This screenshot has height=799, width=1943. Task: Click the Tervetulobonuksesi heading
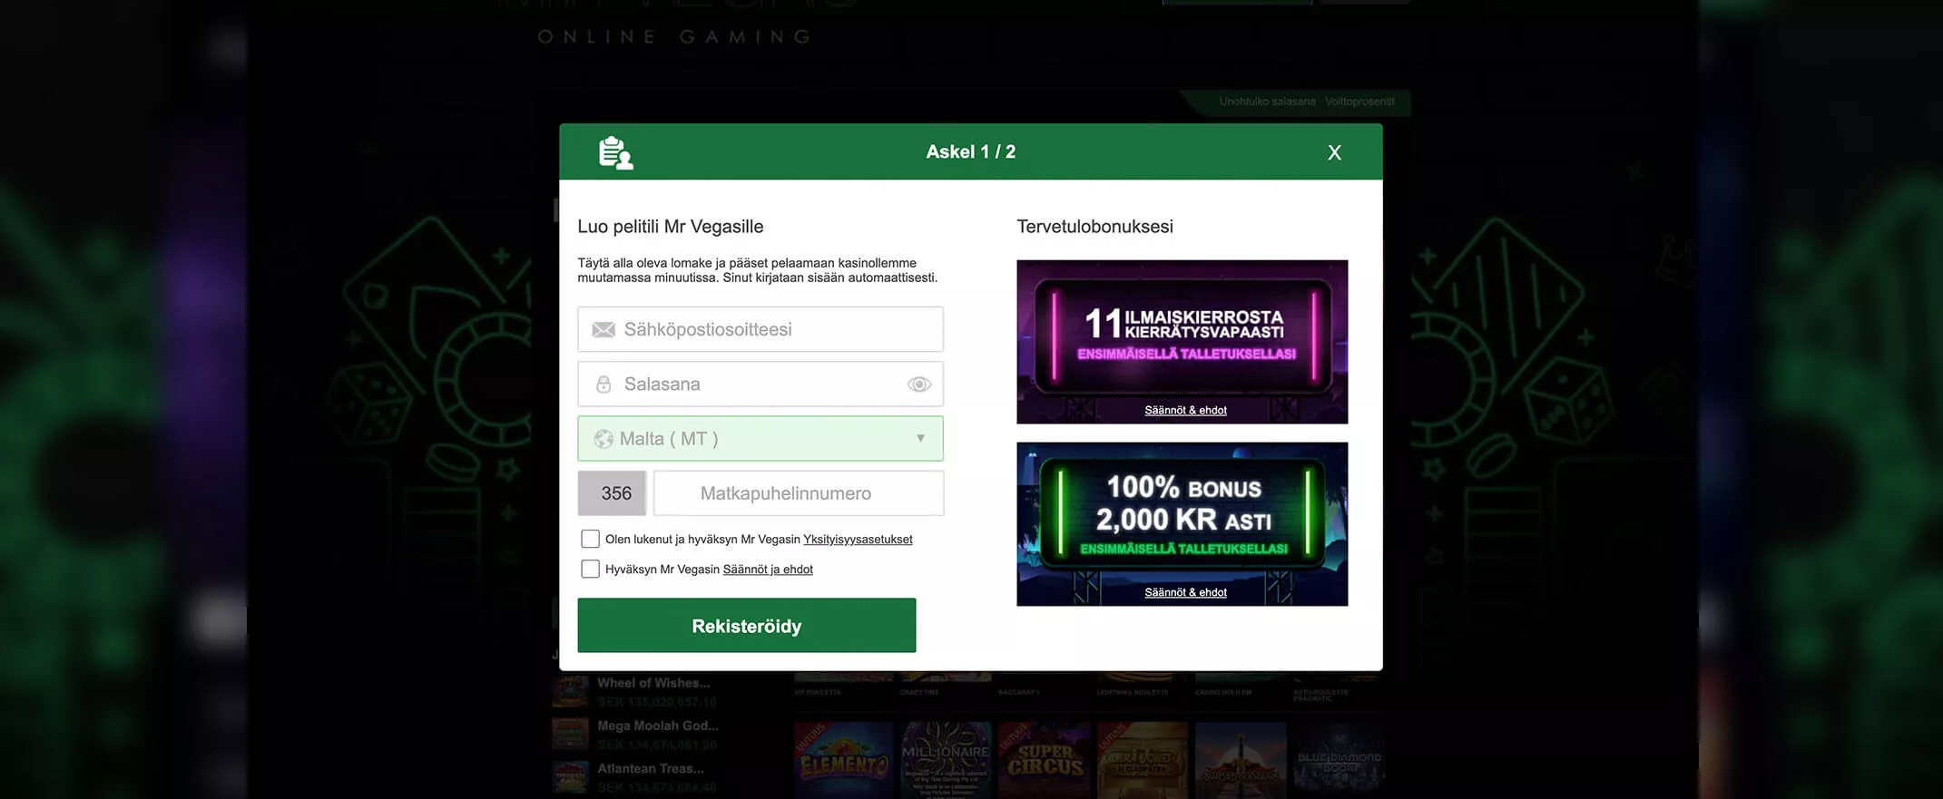click(x=1094, y=227)
